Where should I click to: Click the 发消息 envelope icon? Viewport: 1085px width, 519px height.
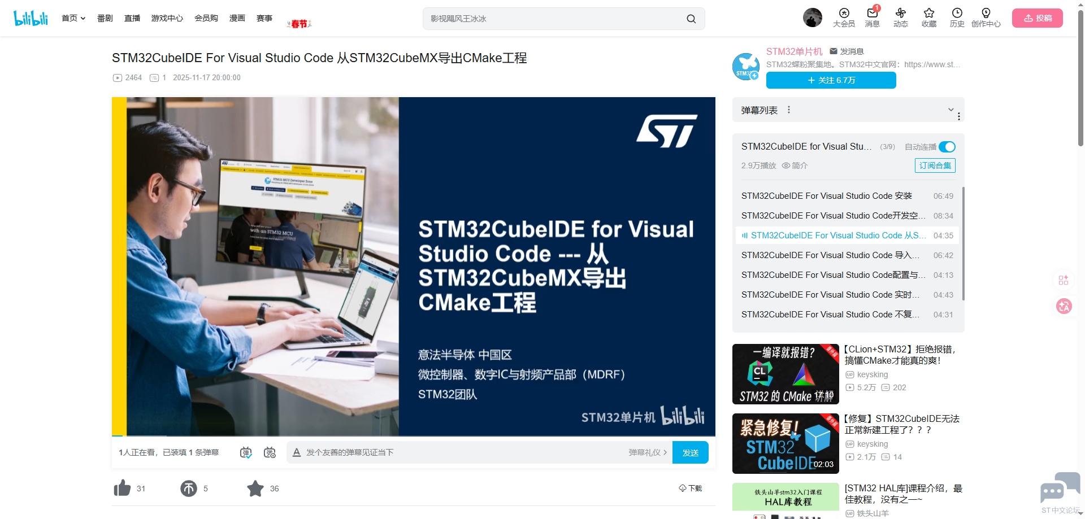pos(834,51)
